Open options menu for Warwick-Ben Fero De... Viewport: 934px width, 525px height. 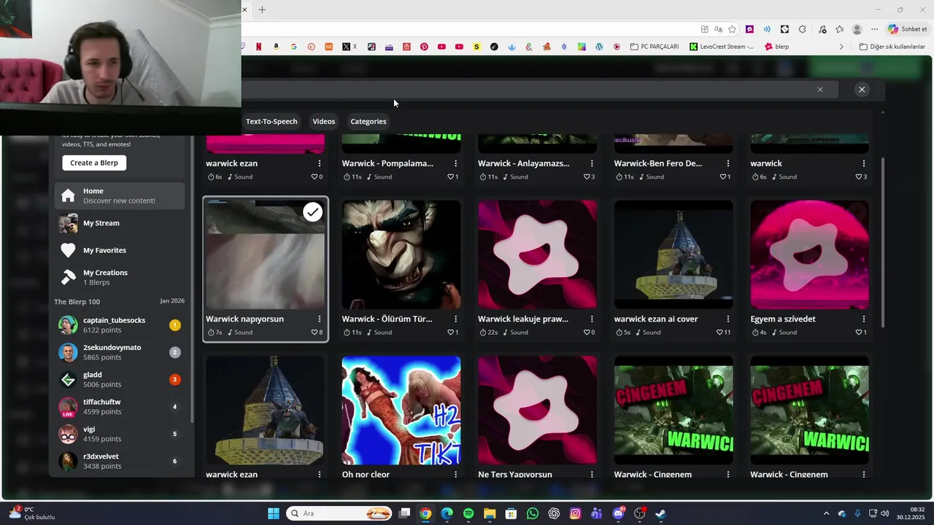pyautogui.click(x=727, y=163)
